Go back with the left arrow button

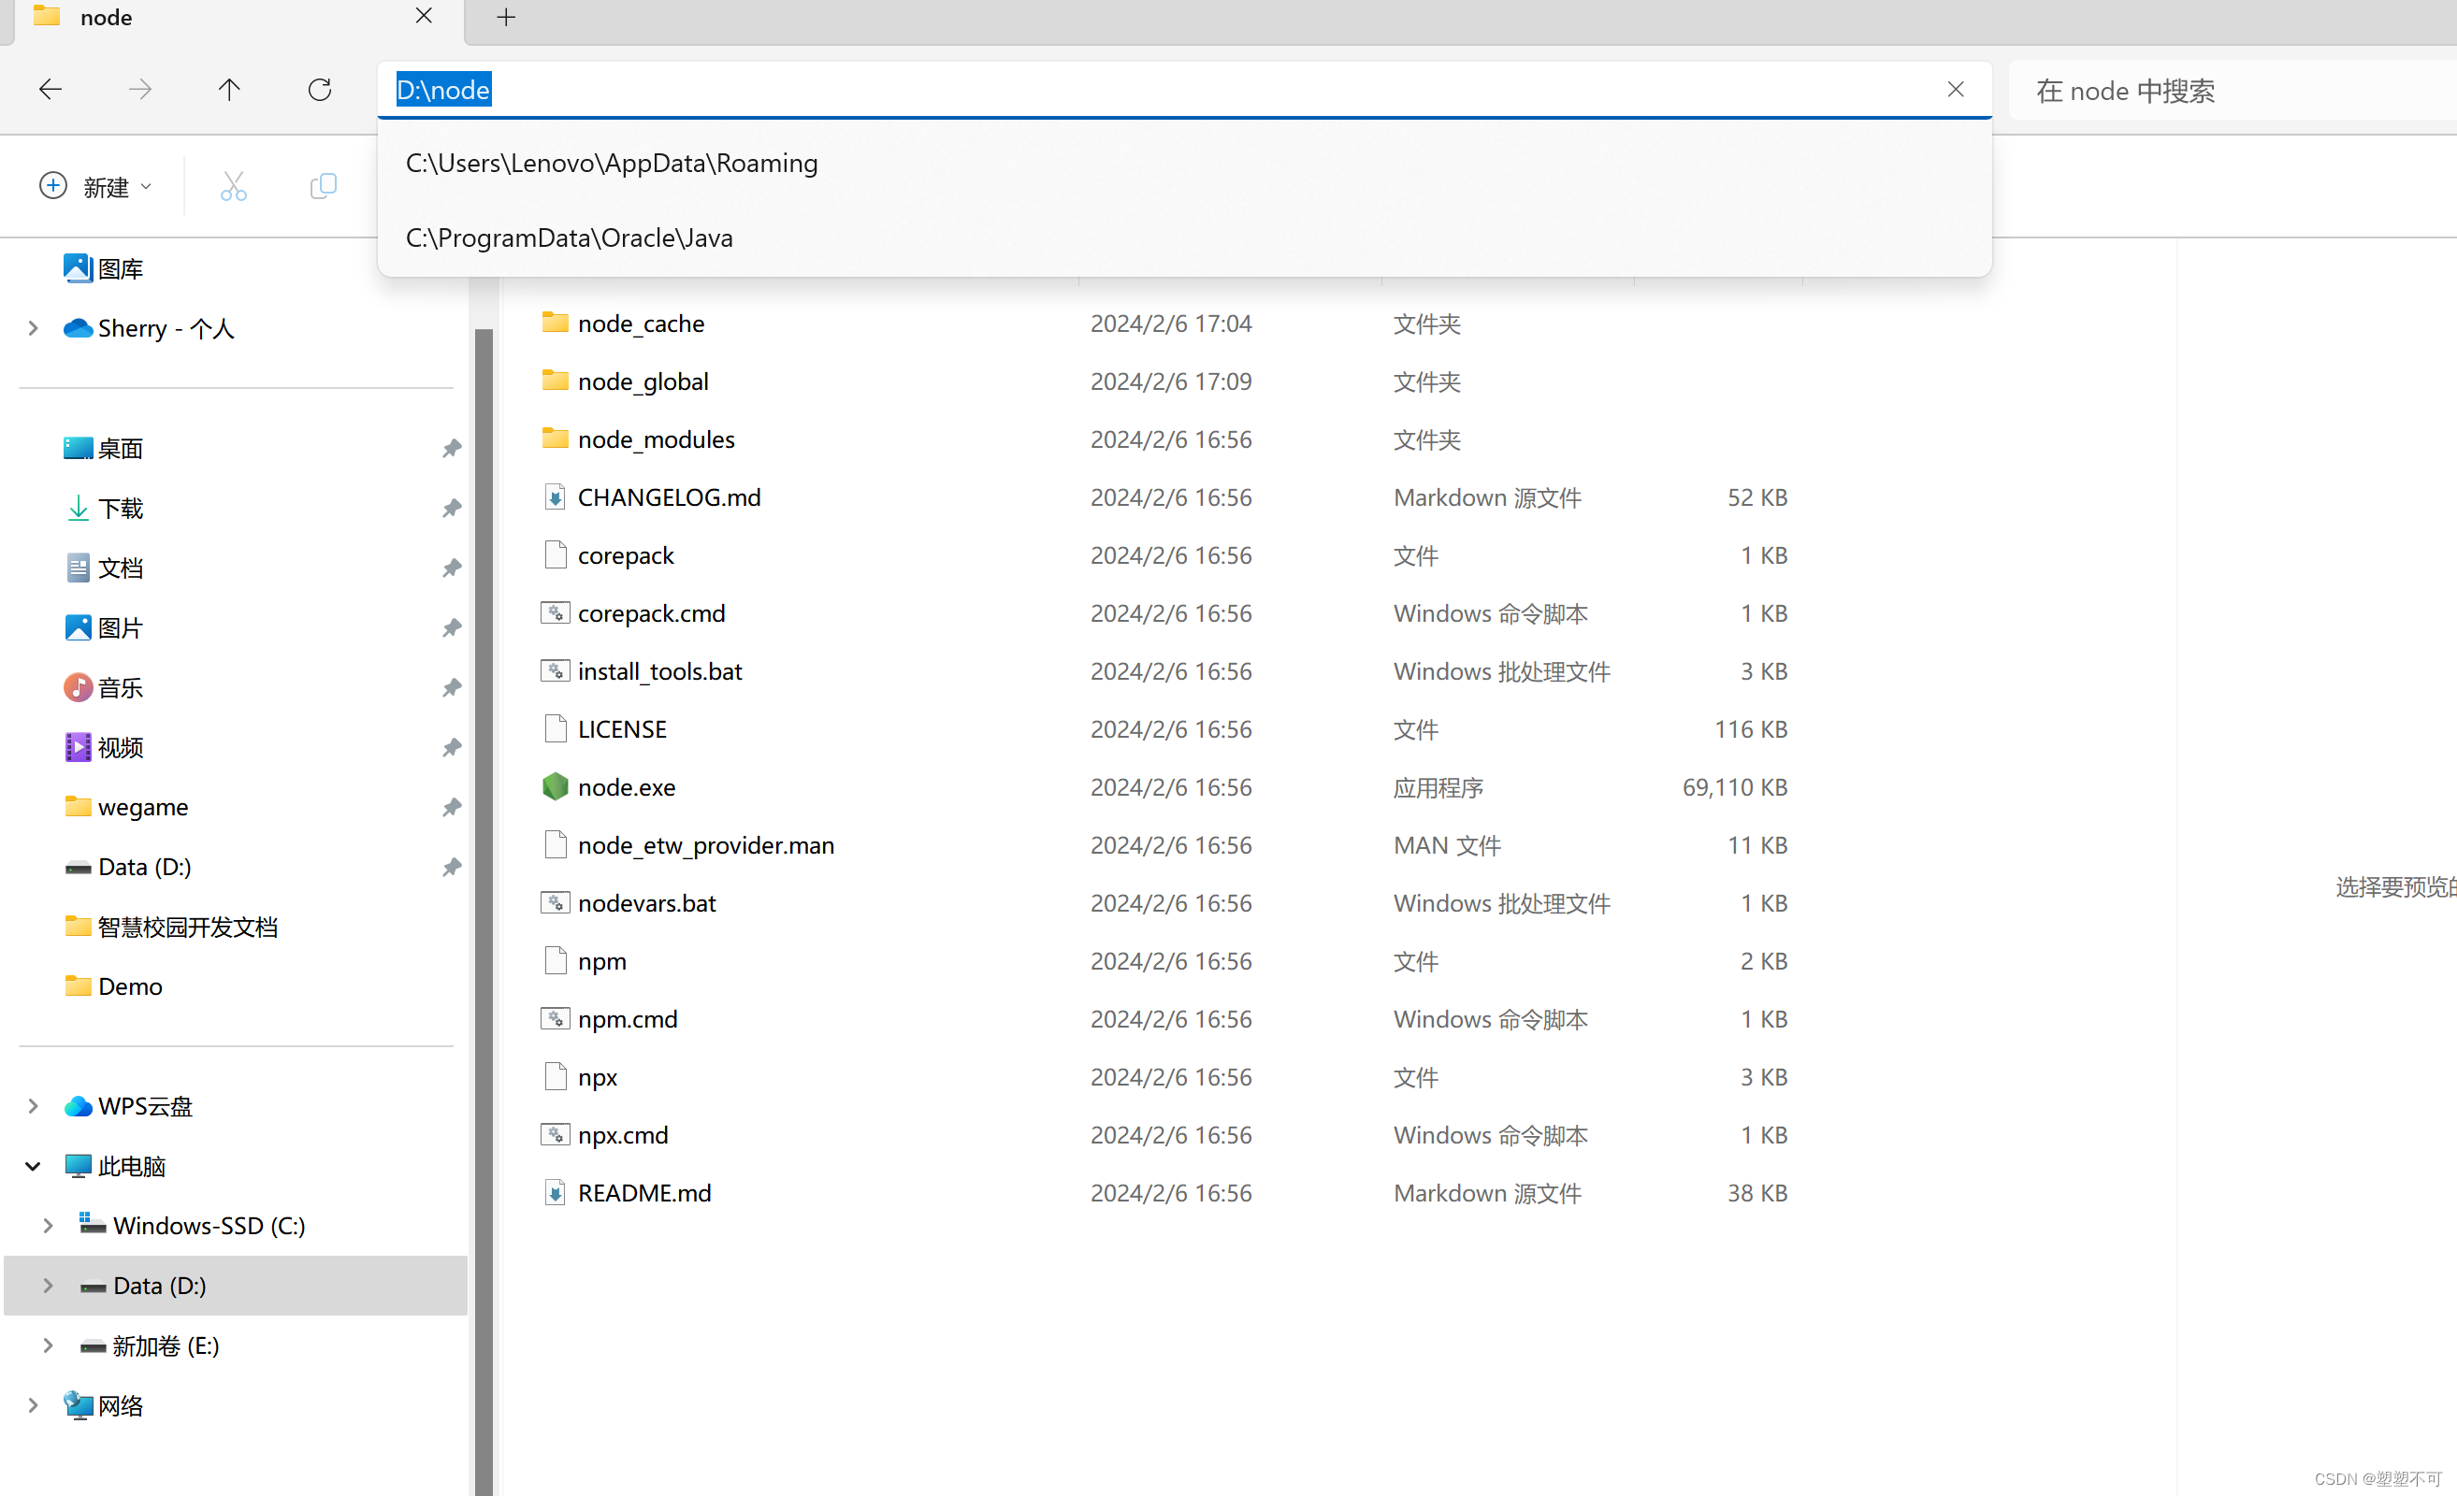(x=51, y=90)
